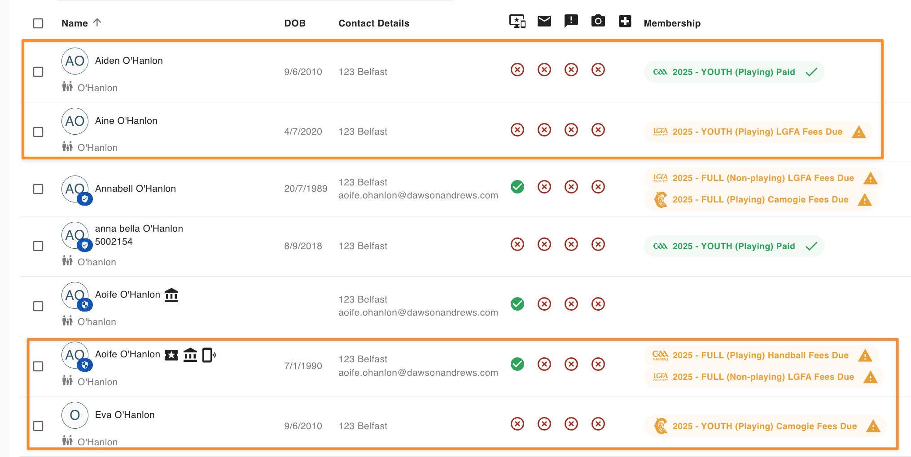Click Annabell O'Hanlon's green app registered tick

[517, 187]
